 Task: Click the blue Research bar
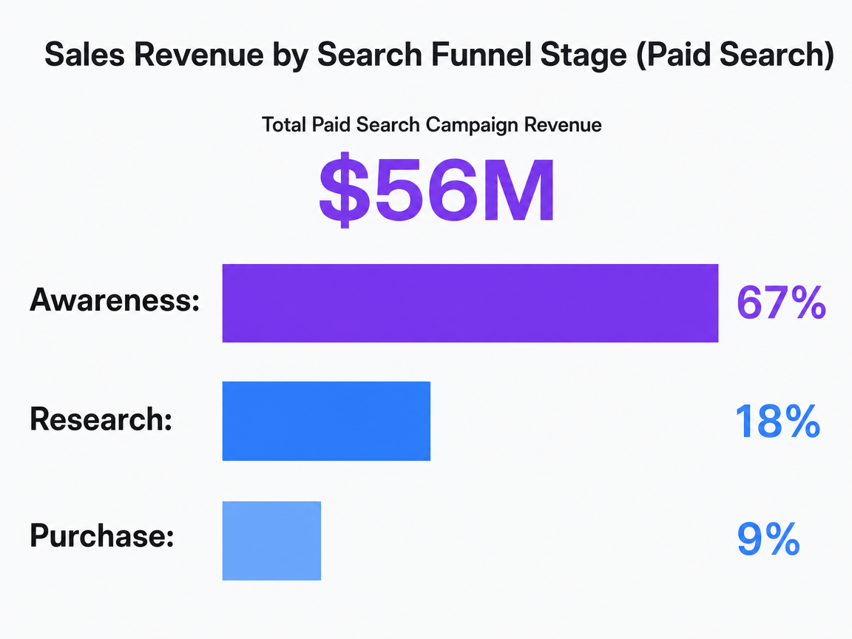[x=326, y=421]
